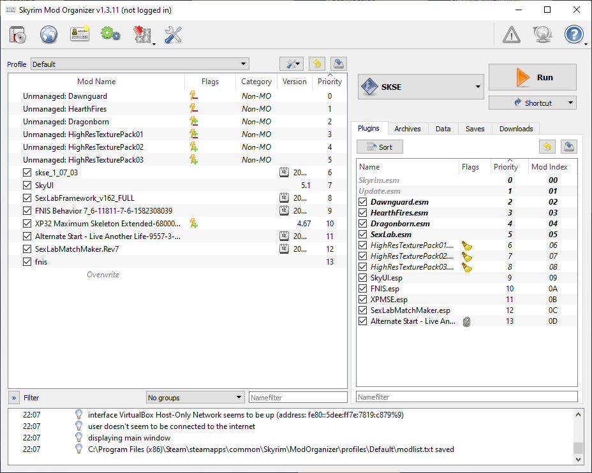Click SexLabMatchMaker.Rev7 version calendar icon
The width and height of the screenshot is (592, 473).
tap(284, 249)
